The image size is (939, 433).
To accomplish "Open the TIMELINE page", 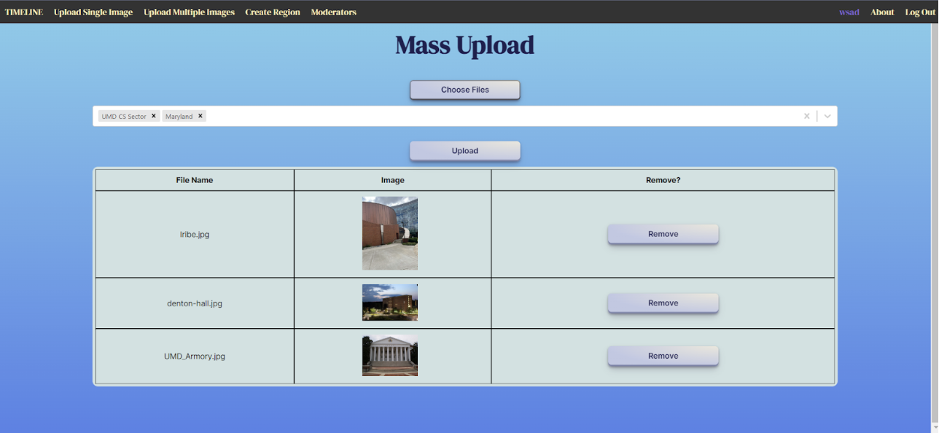I will pos(24,12).
